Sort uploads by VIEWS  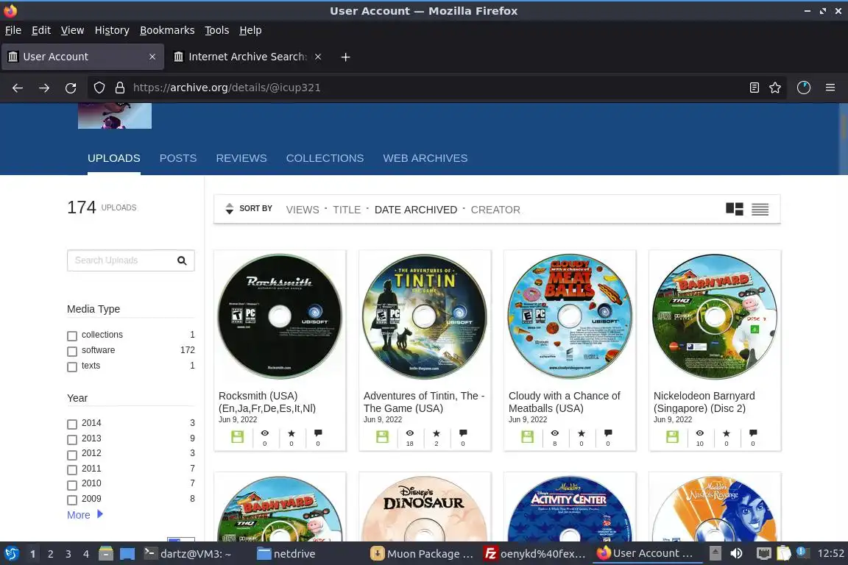pos(303,210)
